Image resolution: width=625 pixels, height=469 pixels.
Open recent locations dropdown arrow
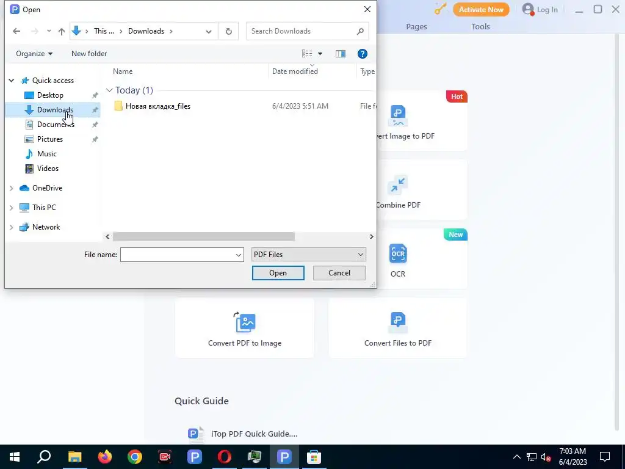click(49, 31)
